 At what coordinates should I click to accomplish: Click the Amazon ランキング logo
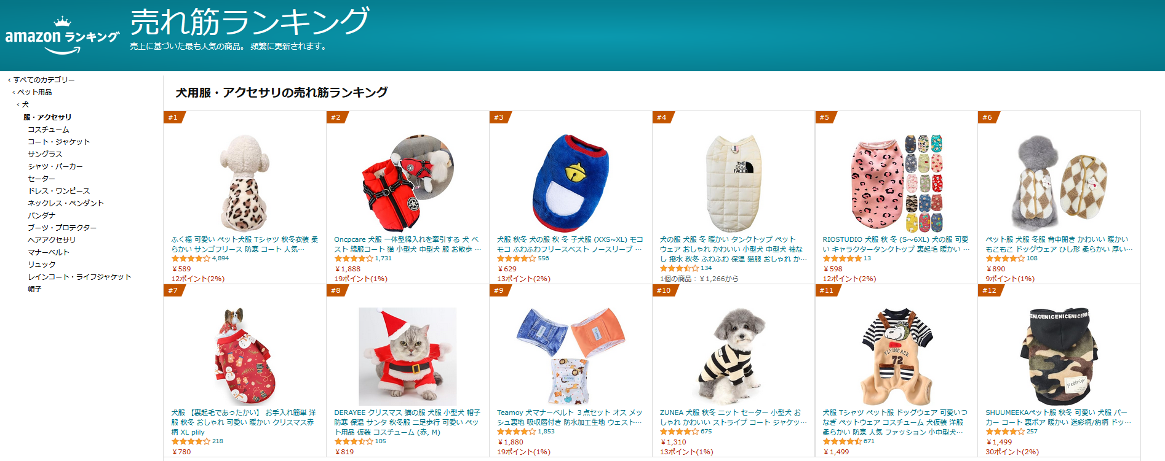point(62,36)
